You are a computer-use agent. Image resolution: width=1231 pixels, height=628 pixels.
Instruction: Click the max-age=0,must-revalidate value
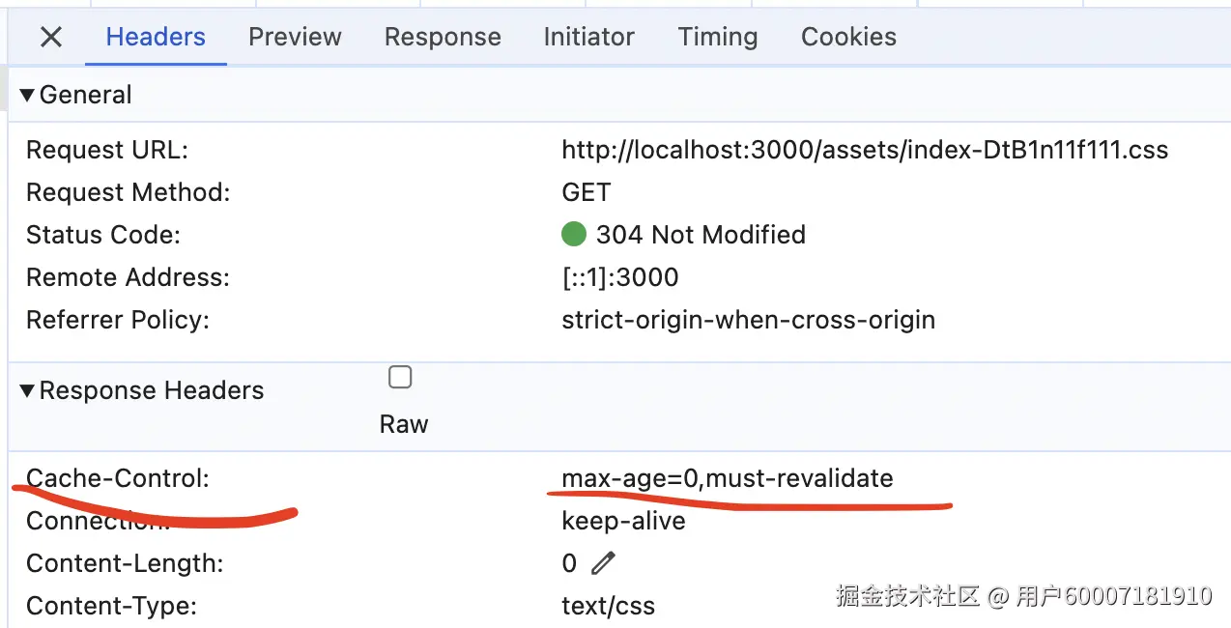point(727,477)
